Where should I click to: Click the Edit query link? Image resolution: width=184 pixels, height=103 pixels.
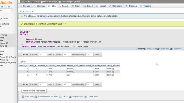point(155,49)
